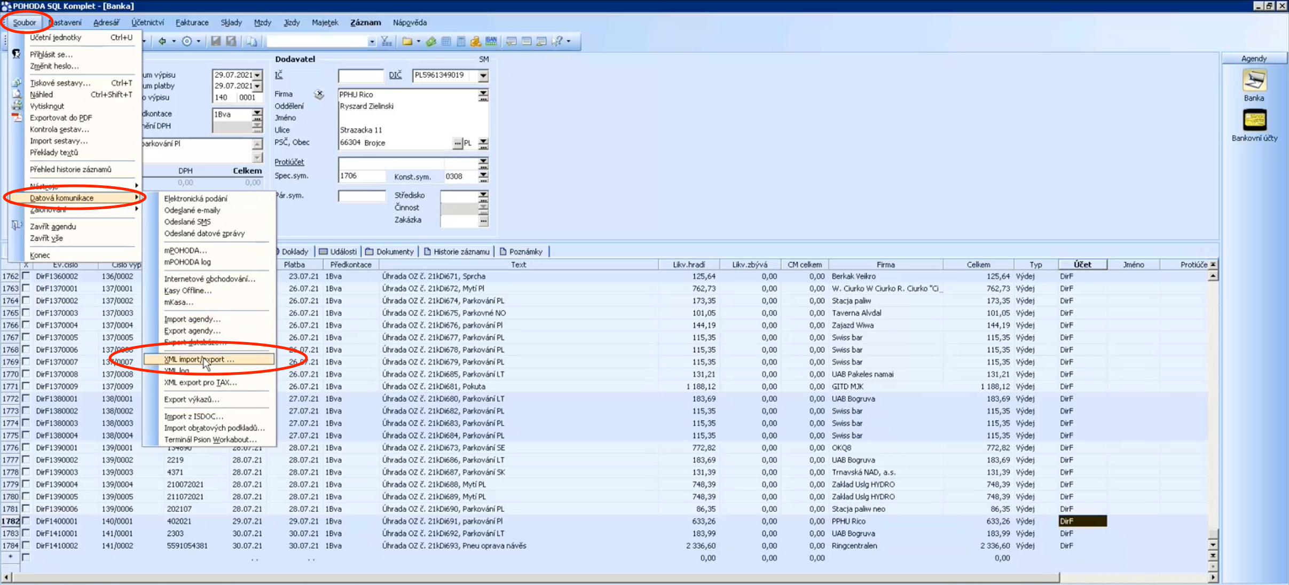Click into the empty IČ input field

[x=361, y=76]
